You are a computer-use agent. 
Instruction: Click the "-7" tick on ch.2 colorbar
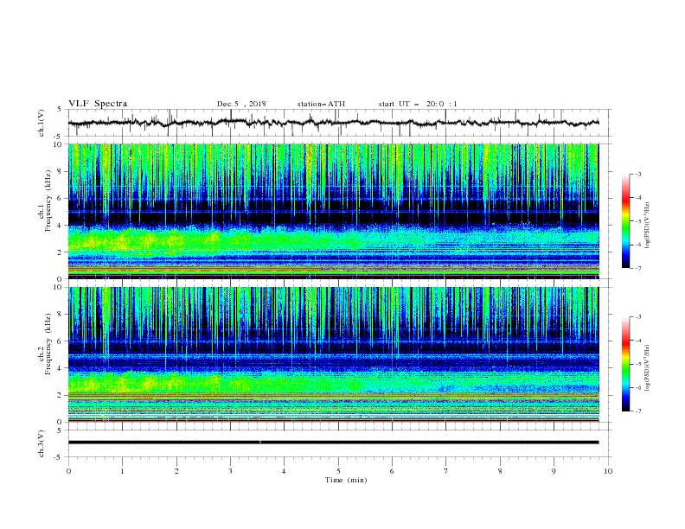pyautogui.click(x=637, y=411)
